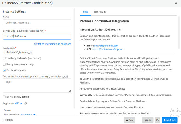Click Switch to username and password
The width and height of the screenshot is (181, 124).
click(52, 44)
